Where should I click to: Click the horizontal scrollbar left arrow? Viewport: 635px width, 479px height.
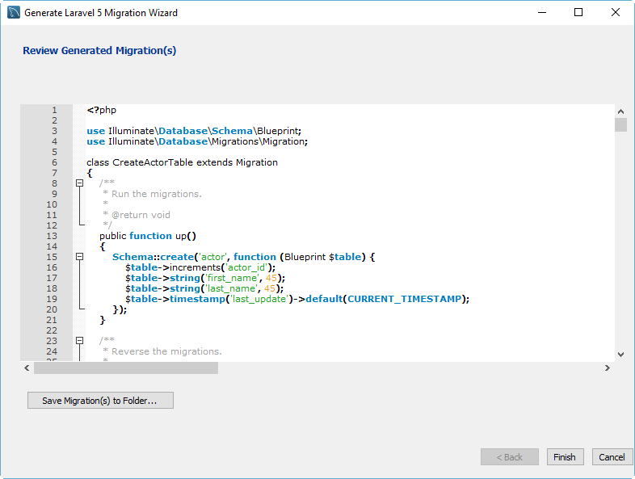(27, 368)
